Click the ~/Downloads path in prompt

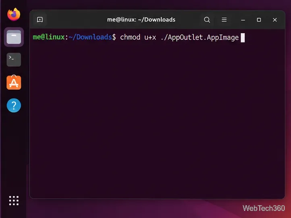90,37
